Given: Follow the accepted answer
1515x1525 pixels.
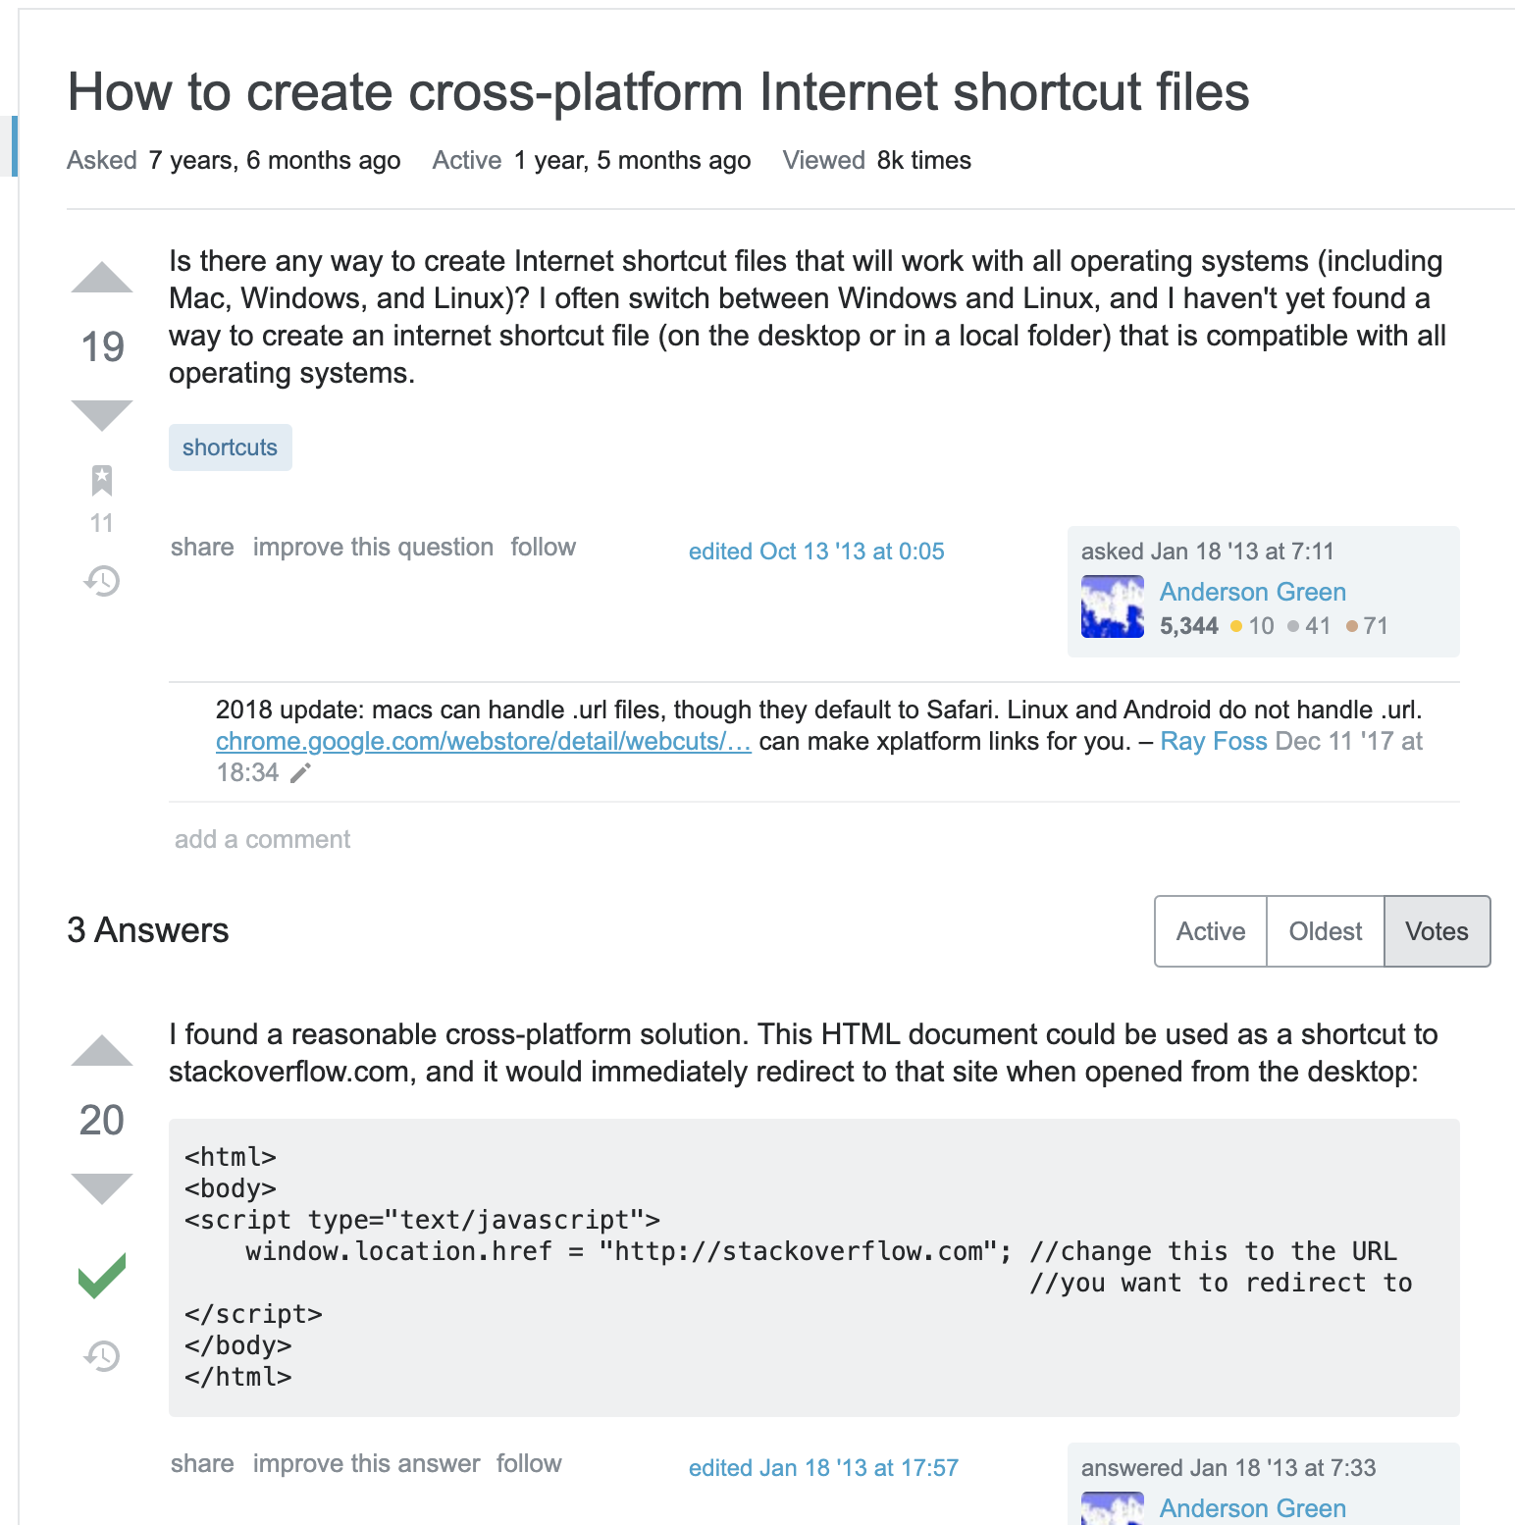Looking at the screenshot, I should 529,1463.
